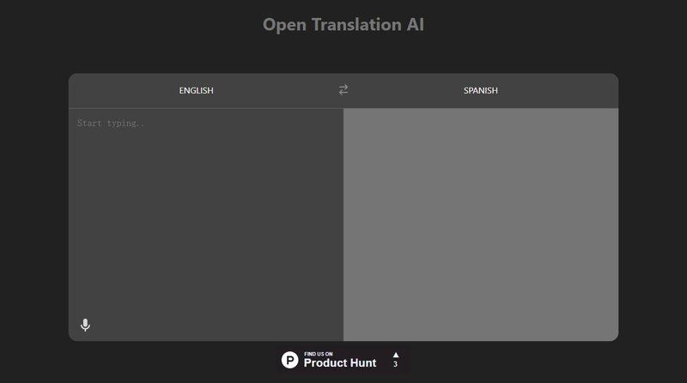Open the ENGLISH source language selector
This screenshot has width=687, height=383.
196,90
